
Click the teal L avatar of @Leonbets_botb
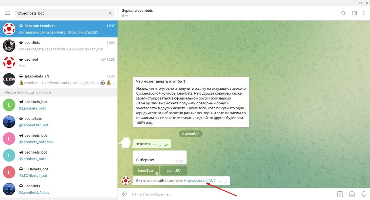pyautogui.click(x=9, y=155)
